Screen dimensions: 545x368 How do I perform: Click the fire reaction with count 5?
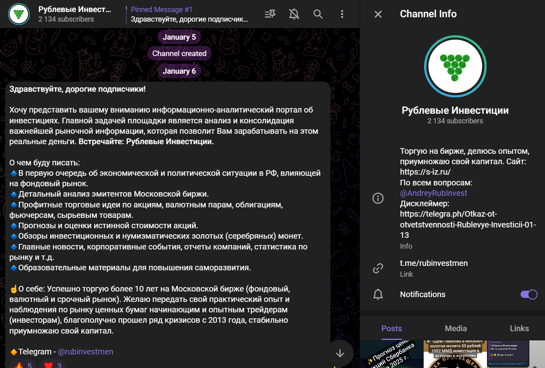[x=23, y=365]
